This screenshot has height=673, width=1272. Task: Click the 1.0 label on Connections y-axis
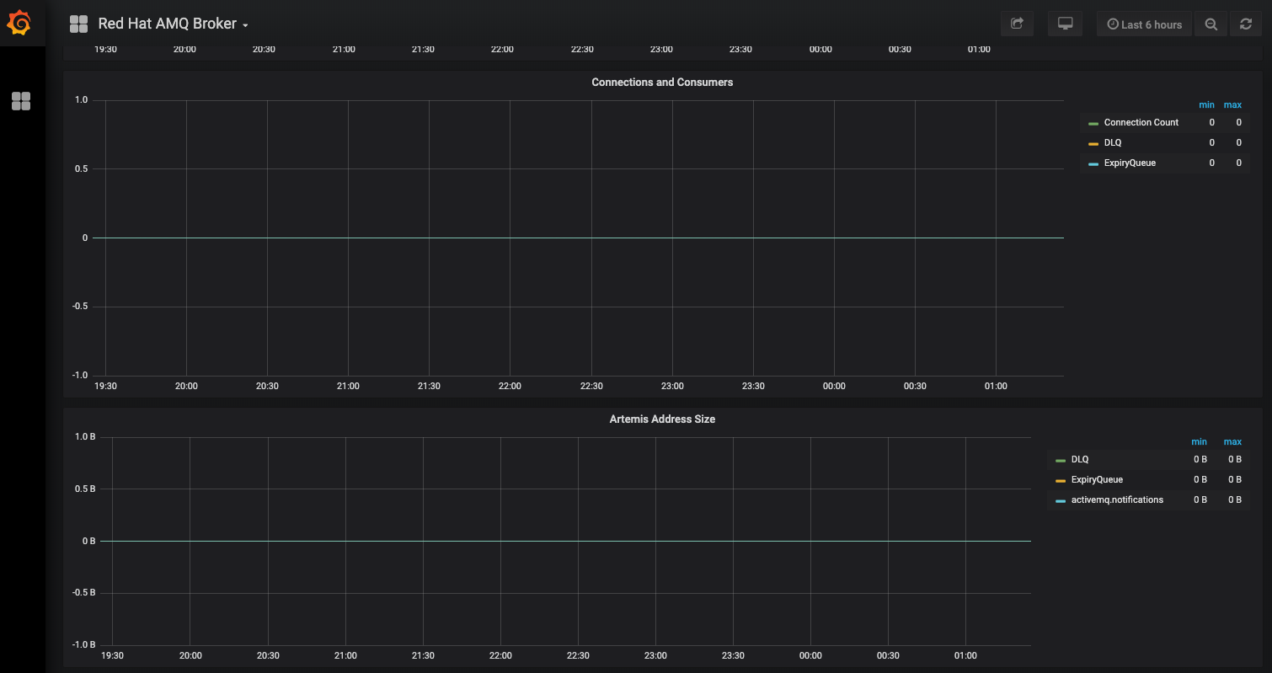click(81, 99)
